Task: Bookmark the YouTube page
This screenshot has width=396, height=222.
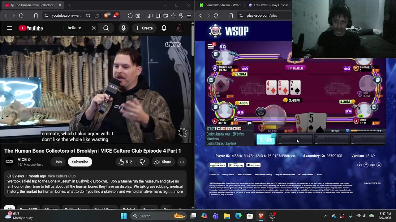Action: [36, 15]
